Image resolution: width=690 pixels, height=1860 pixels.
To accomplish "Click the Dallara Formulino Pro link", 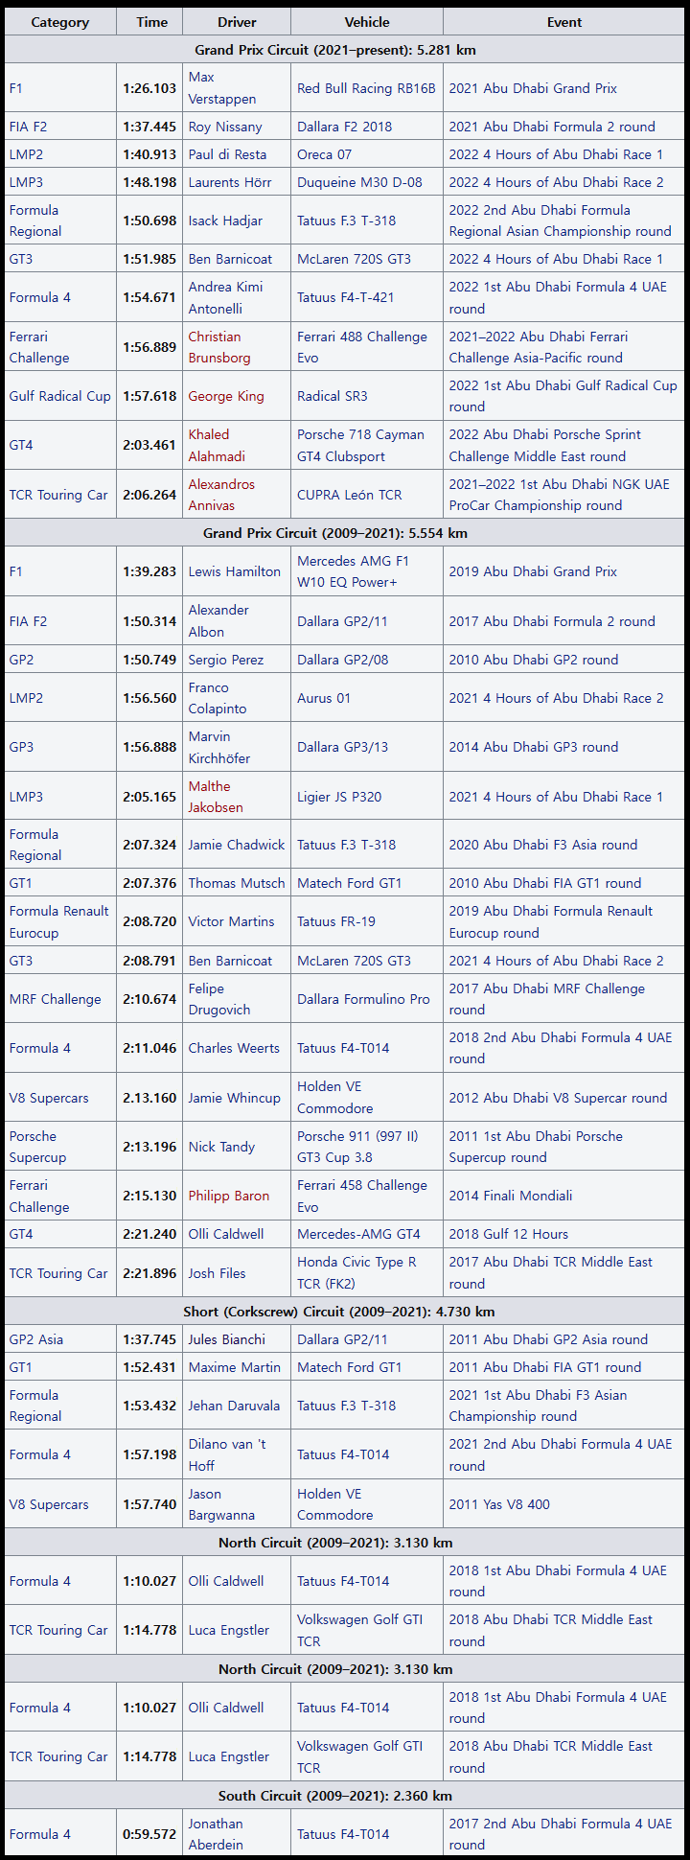I will click(x=363, y=999).
